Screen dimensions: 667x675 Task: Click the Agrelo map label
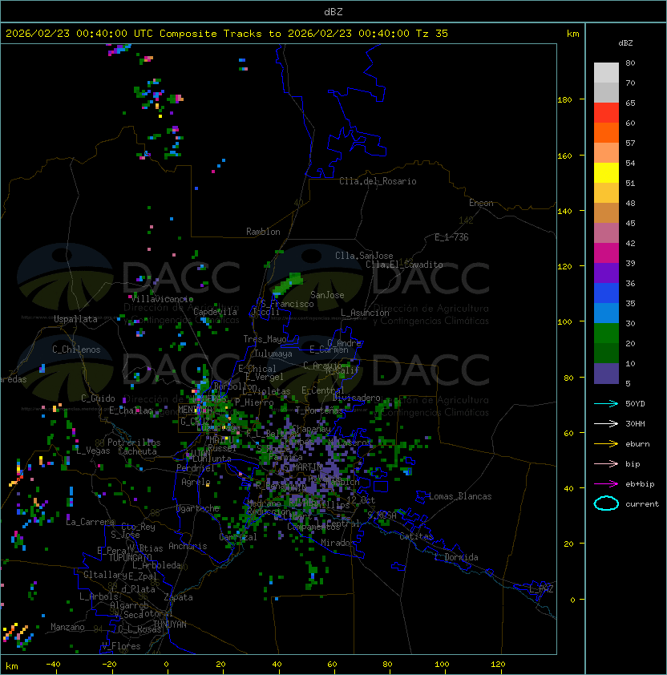point(196,482)
